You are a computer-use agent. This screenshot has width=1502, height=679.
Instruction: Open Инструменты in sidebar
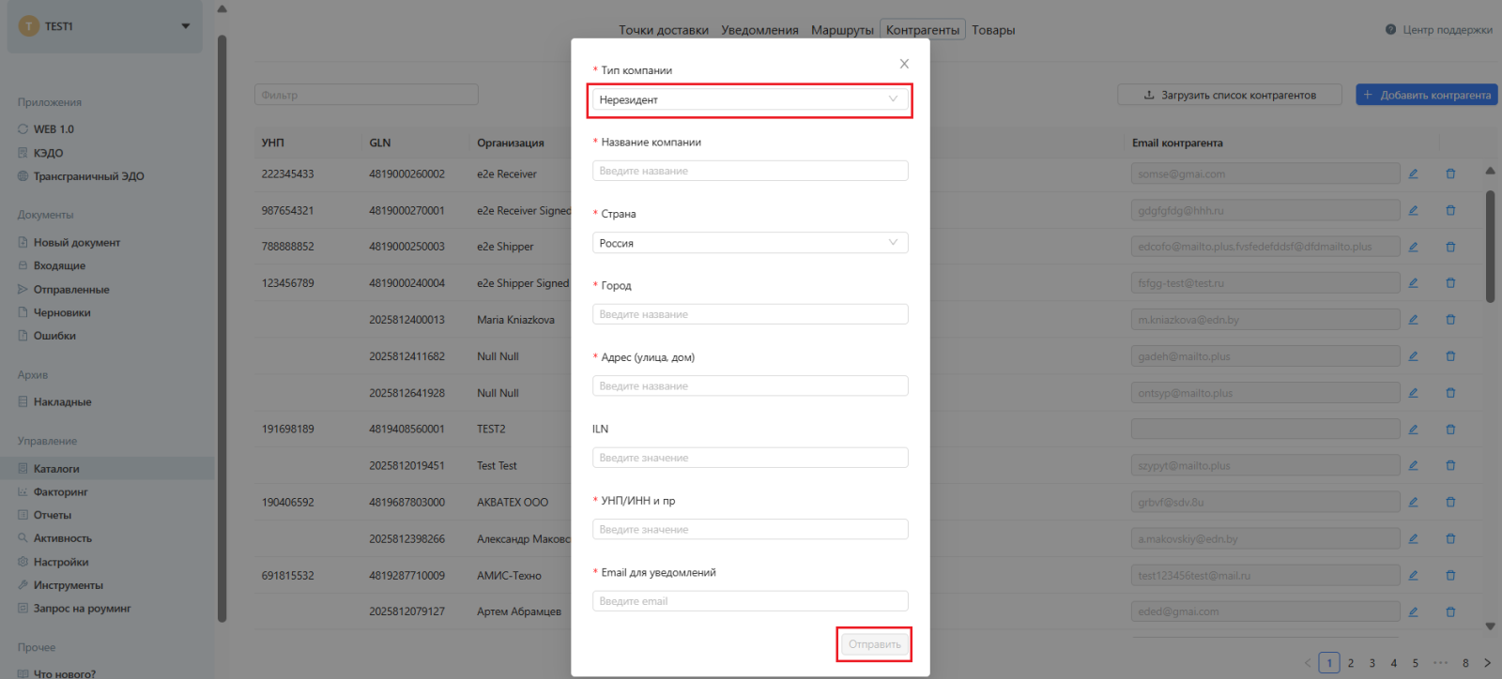click(60, 585)
